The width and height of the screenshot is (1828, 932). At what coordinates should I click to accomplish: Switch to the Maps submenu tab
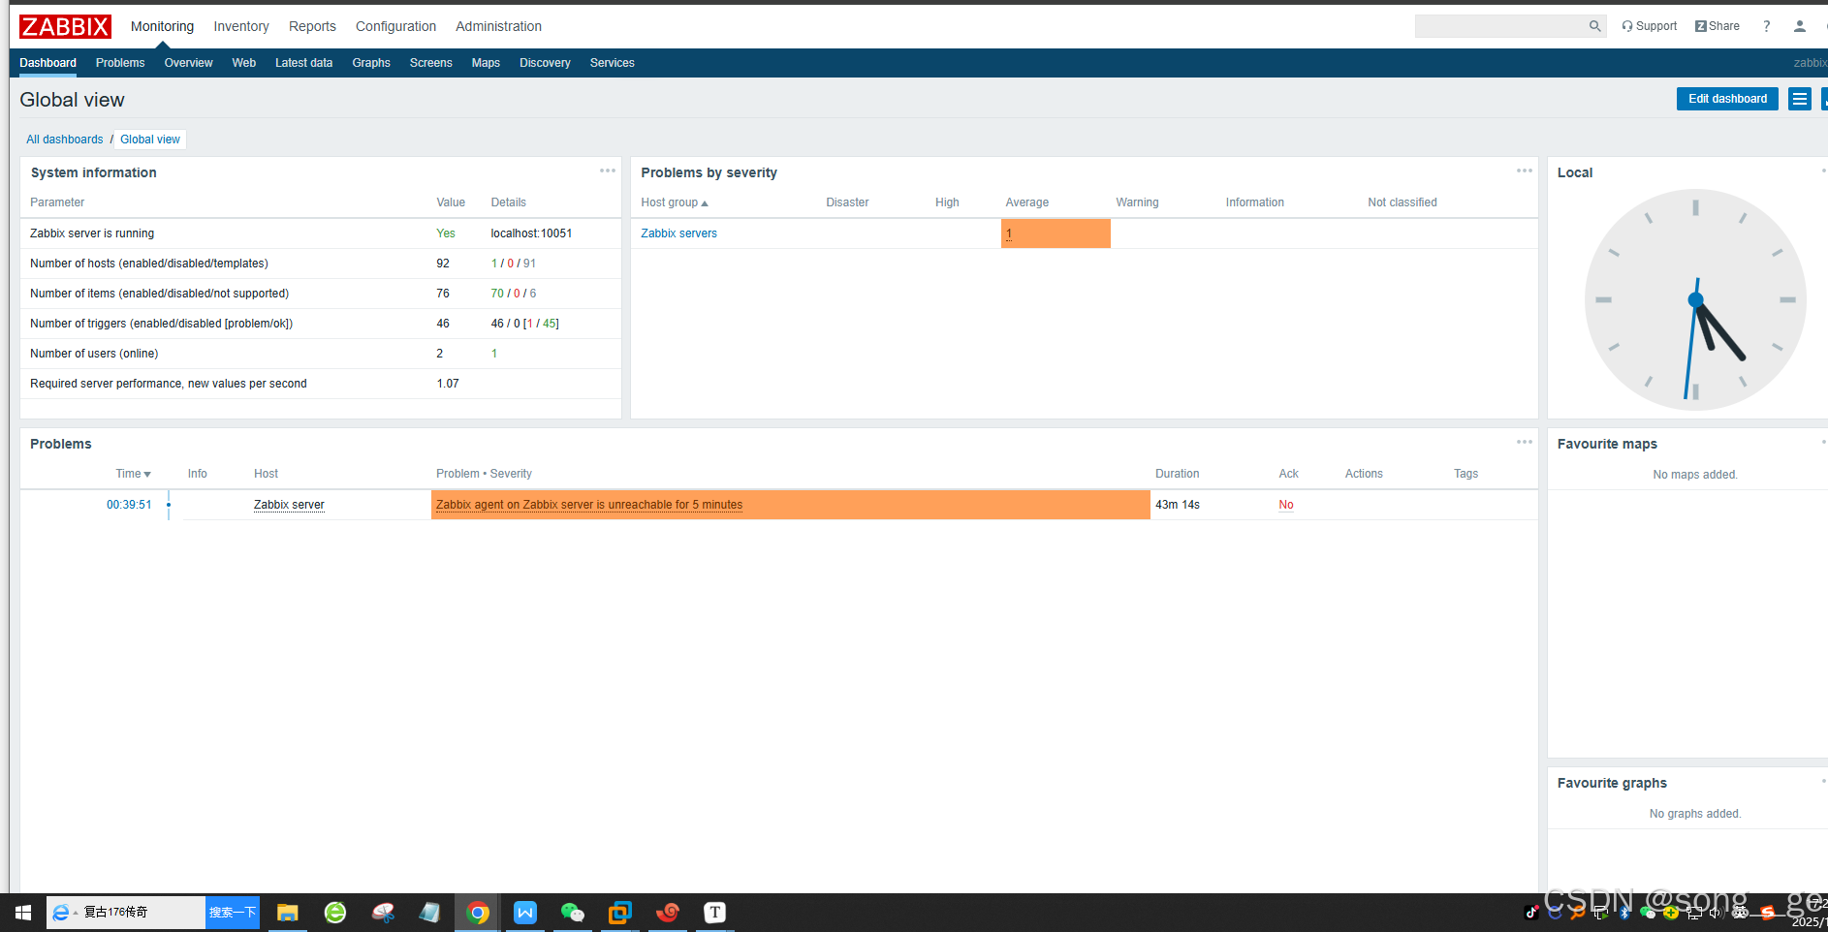[486, 63]
